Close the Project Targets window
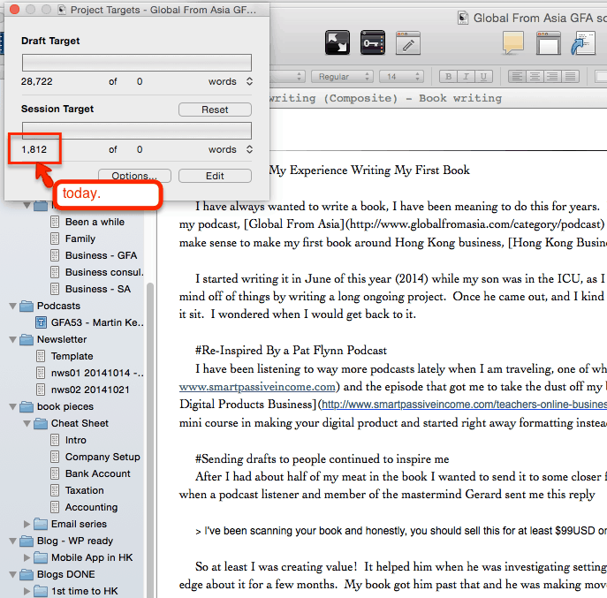This screenshot has height=598, width=607. [14, 10]
